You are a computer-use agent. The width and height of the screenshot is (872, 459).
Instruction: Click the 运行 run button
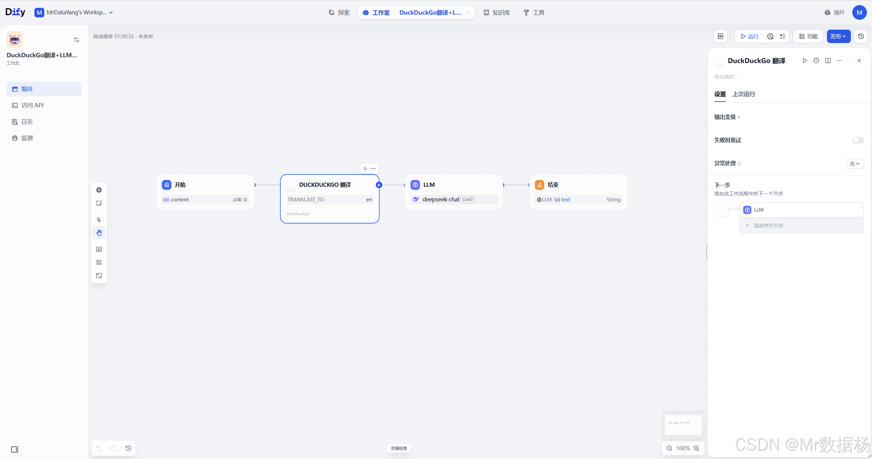(750, 36)
